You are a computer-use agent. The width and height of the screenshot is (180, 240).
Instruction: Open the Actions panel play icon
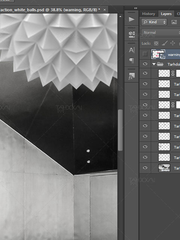point(132,19)
